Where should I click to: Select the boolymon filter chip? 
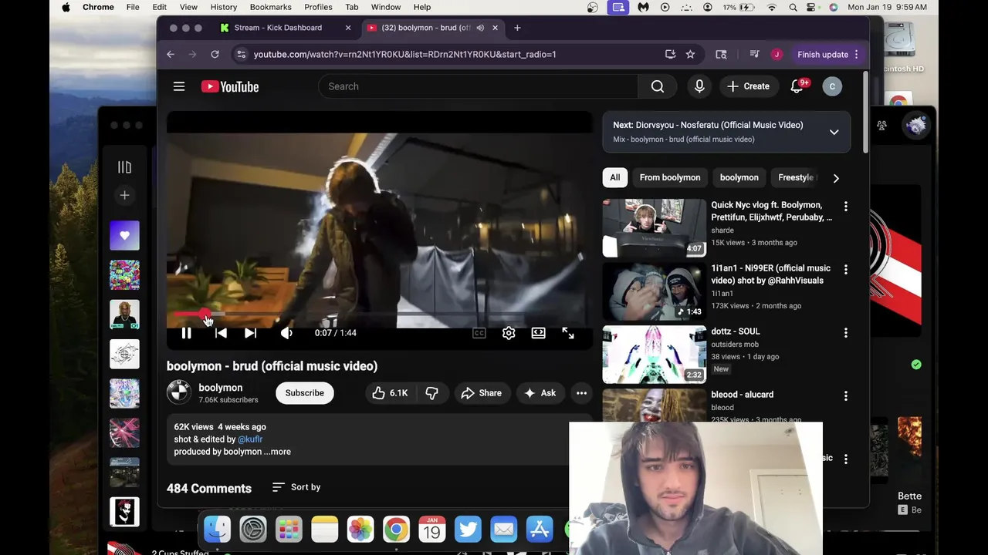(x=739, y=177)
